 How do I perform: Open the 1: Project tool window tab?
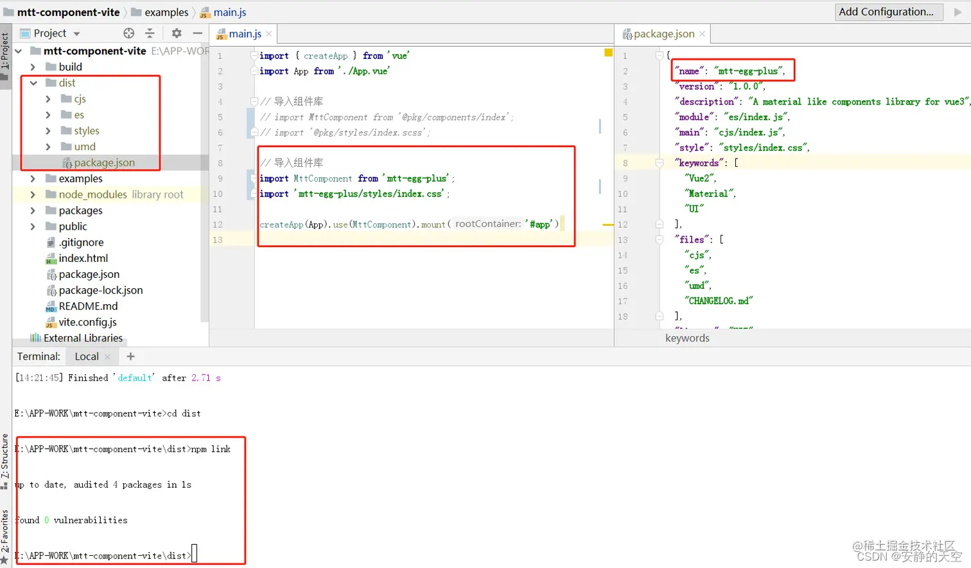(5, 56)
